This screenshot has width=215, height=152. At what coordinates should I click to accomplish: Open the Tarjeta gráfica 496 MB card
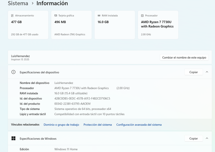coord(72,25)
